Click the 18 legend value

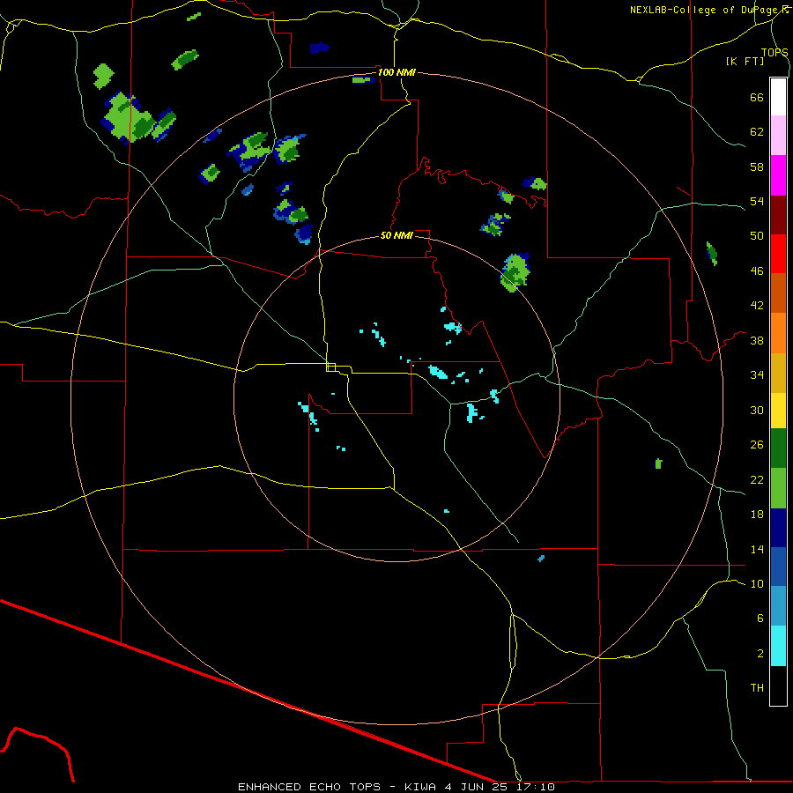757,515
